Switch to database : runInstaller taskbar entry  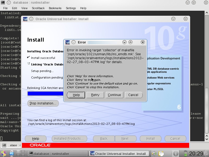(x=57, y=154)
